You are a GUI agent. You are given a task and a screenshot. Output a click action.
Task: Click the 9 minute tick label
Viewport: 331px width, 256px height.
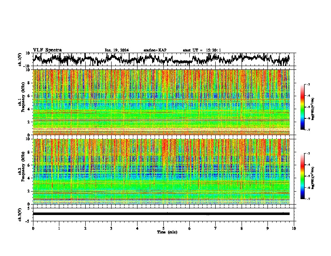[x=267, y=228]
